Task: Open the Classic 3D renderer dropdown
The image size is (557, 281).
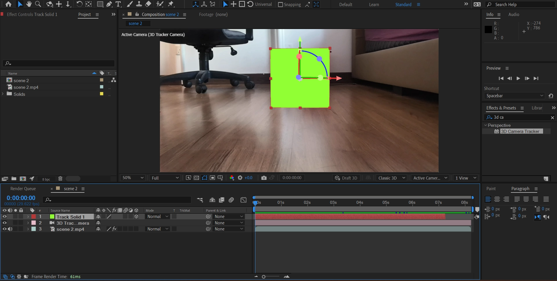Action: pyautogui.click(x=391, y=178)
